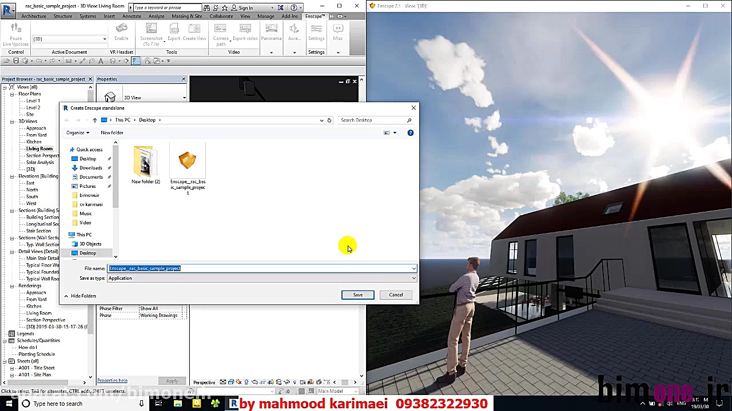Open the Architecture ribbon tab
The height and width of the screenshot is (411, 732).
(34, 16)
